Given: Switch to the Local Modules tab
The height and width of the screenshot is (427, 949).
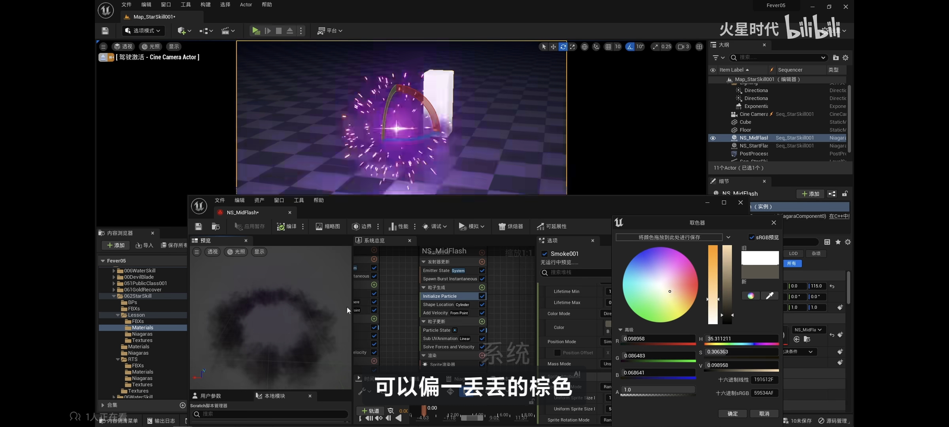Looking at the screenshot, I should (x=274, y=396).
